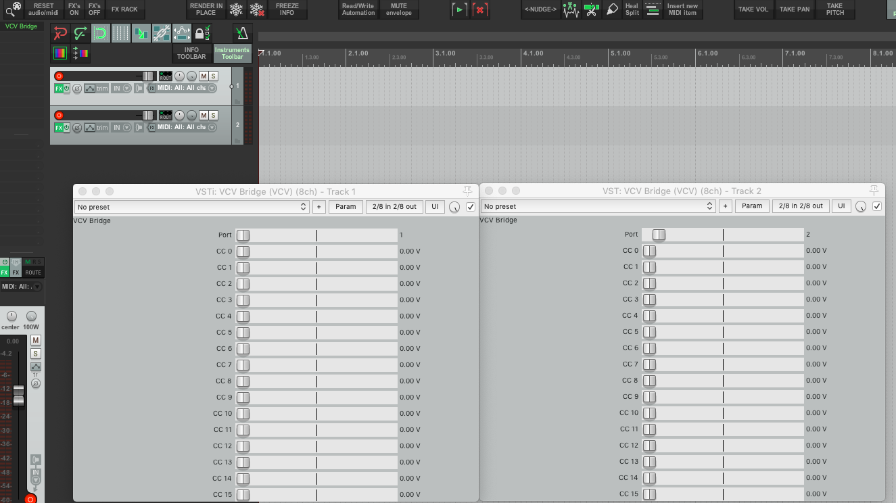Click the glue items icon
The height and width of the screenshot is (503, 896).
(x=612, y=9)
